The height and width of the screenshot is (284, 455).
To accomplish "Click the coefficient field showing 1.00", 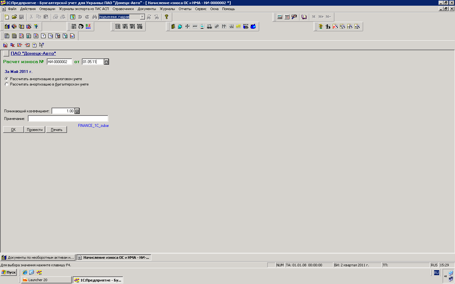I will [x=63, y=111].
